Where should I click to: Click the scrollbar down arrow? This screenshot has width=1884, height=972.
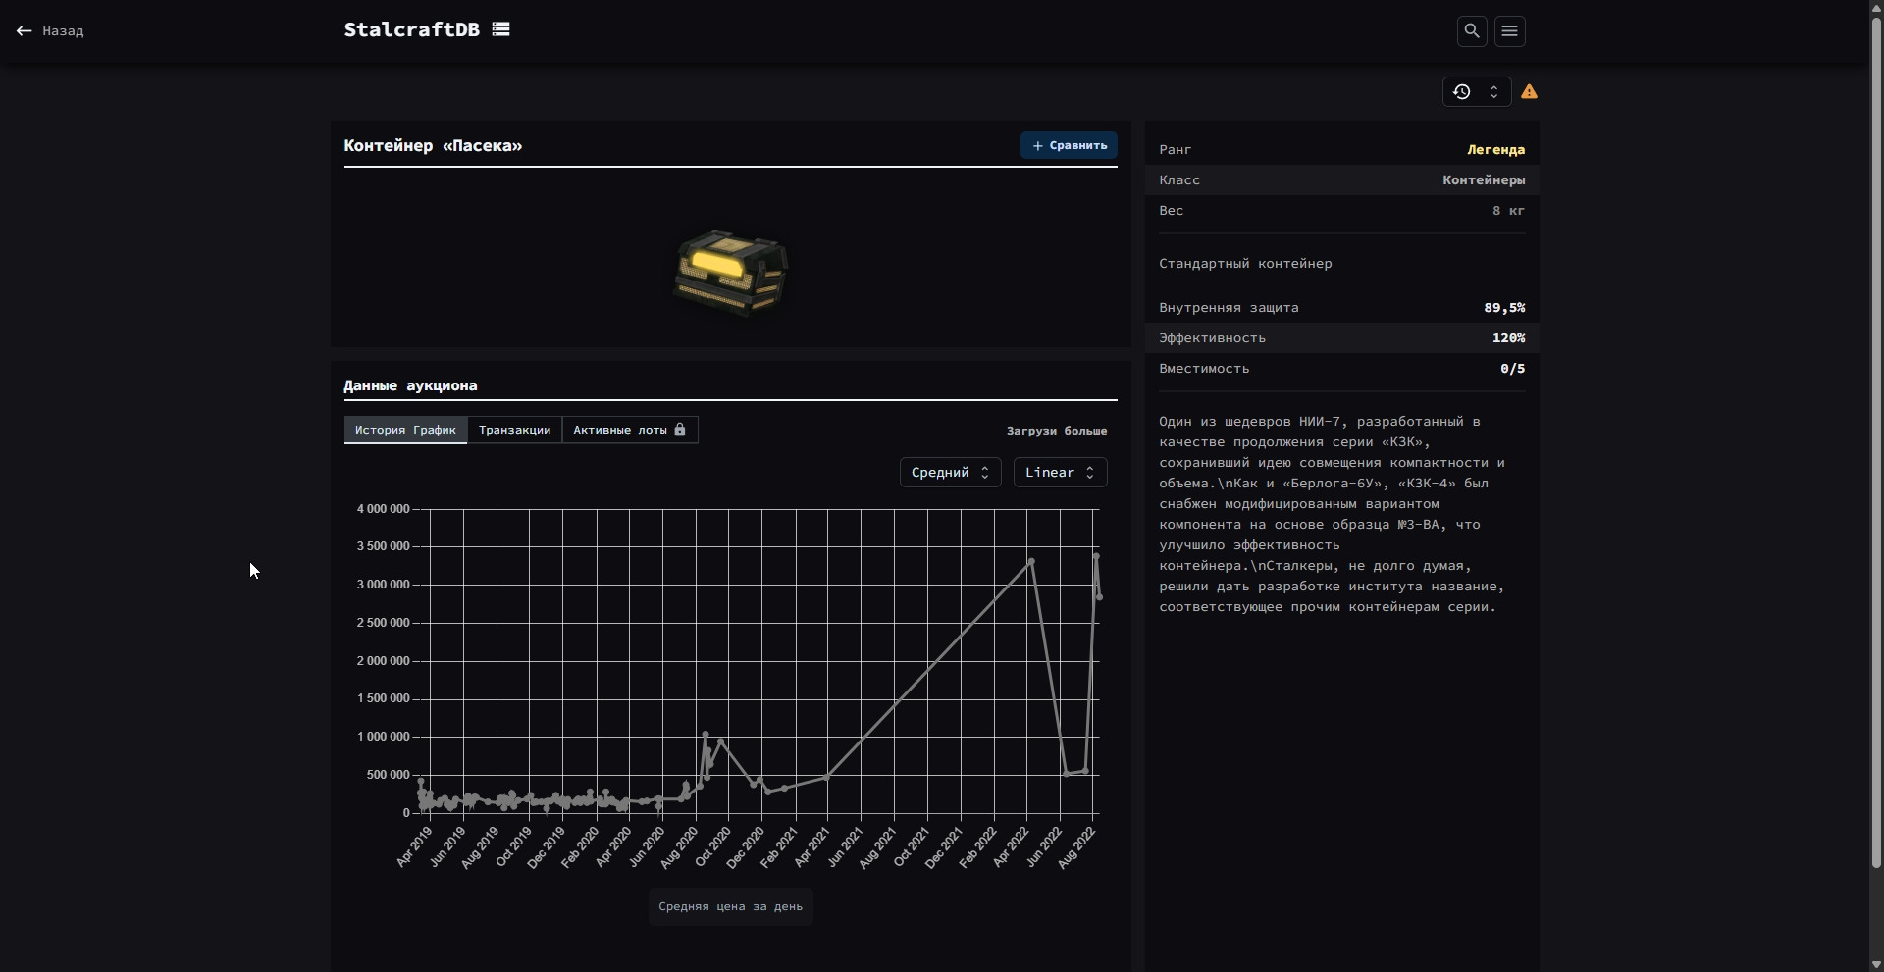pyautogui.click(x=1876, y=964)
